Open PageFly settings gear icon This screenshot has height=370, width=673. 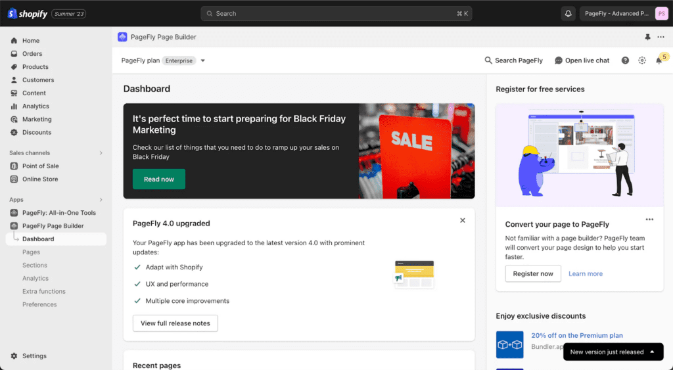pyautogui.click(x=642, y=60)
